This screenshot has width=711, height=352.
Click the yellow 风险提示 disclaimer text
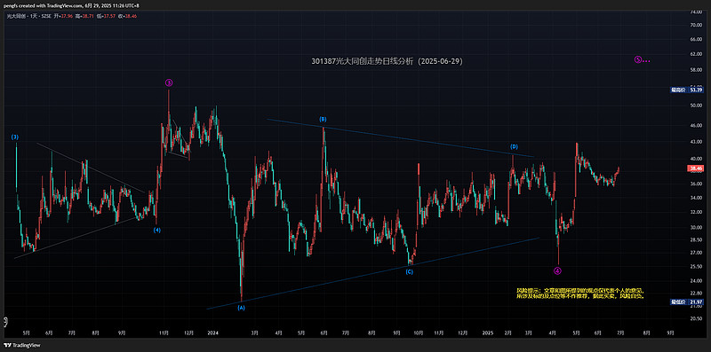pyautogui.click(x=580, y=293)
